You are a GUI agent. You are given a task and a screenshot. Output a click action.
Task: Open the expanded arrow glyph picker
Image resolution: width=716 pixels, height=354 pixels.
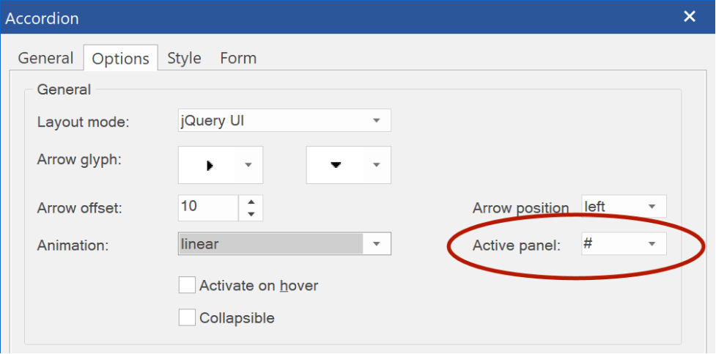348,165
